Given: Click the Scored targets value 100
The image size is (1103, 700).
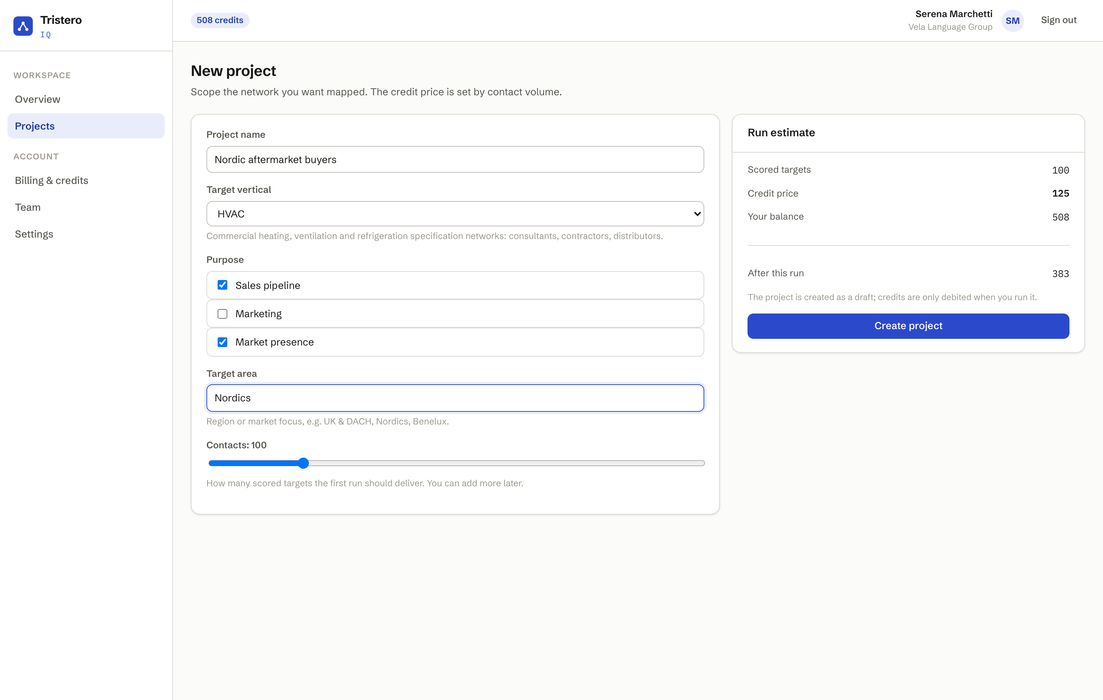Looking at the screenshot, I should [1061, 170].
